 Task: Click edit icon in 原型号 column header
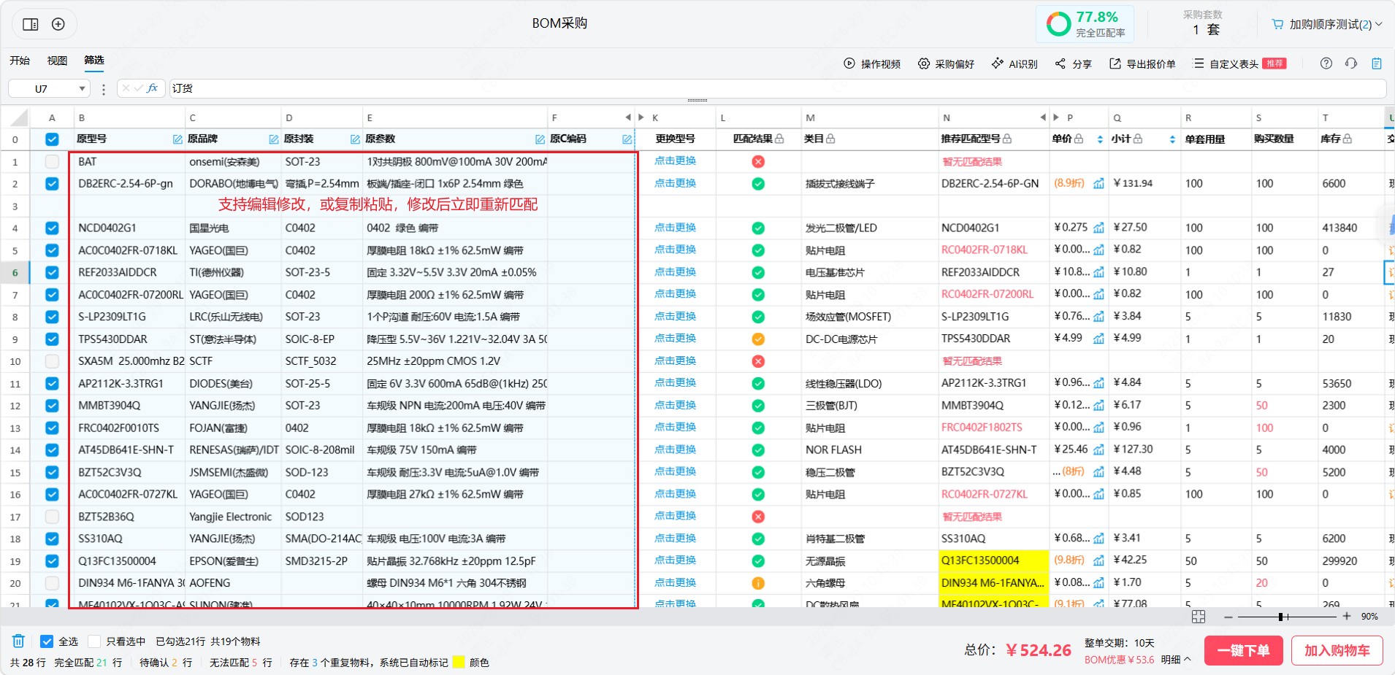(177, 139)
